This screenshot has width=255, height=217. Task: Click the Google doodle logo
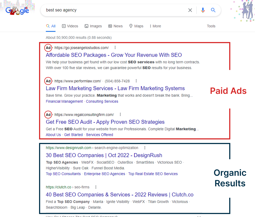point(17,10)
